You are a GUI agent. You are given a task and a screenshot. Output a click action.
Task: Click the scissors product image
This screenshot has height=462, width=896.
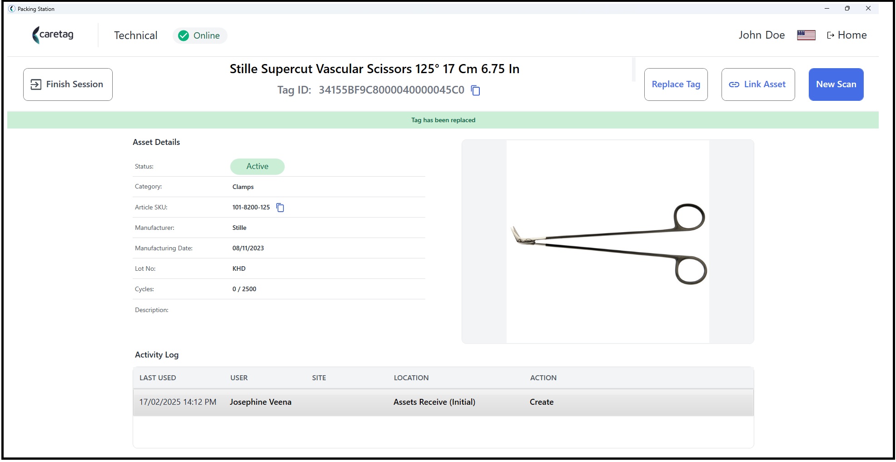pos(608,242)
